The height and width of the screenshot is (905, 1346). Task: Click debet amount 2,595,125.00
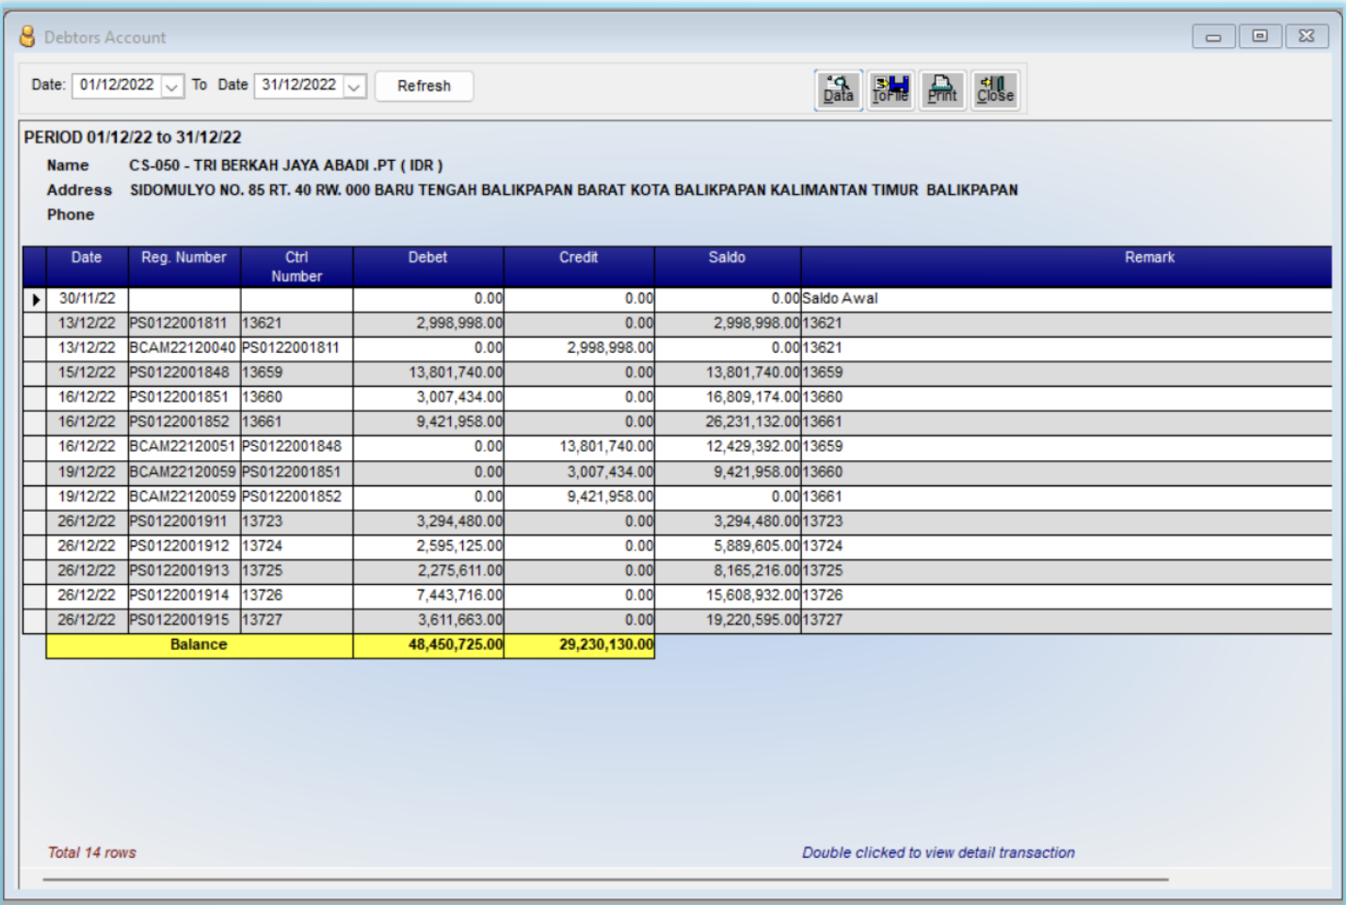[x=428, y=546]
